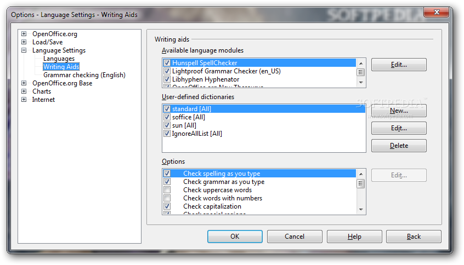Toggle Lightproof Grammar Checker (en_US) checkbox
Screen dimensions: 464x265
tap(167, 71)
